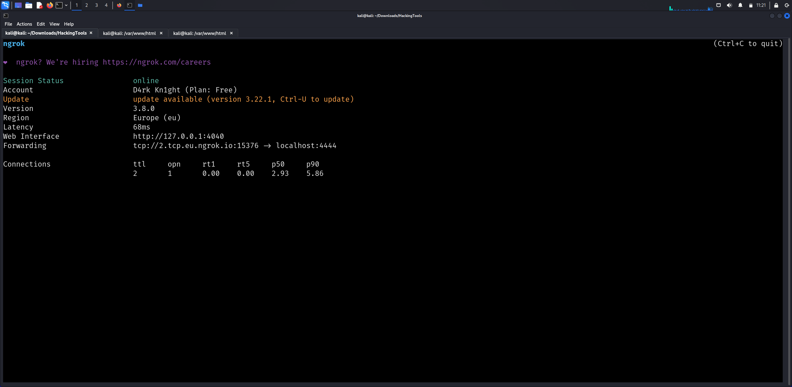
Task: Expand the terminal launcher dropdown arrow
Action: pos(66,5)
